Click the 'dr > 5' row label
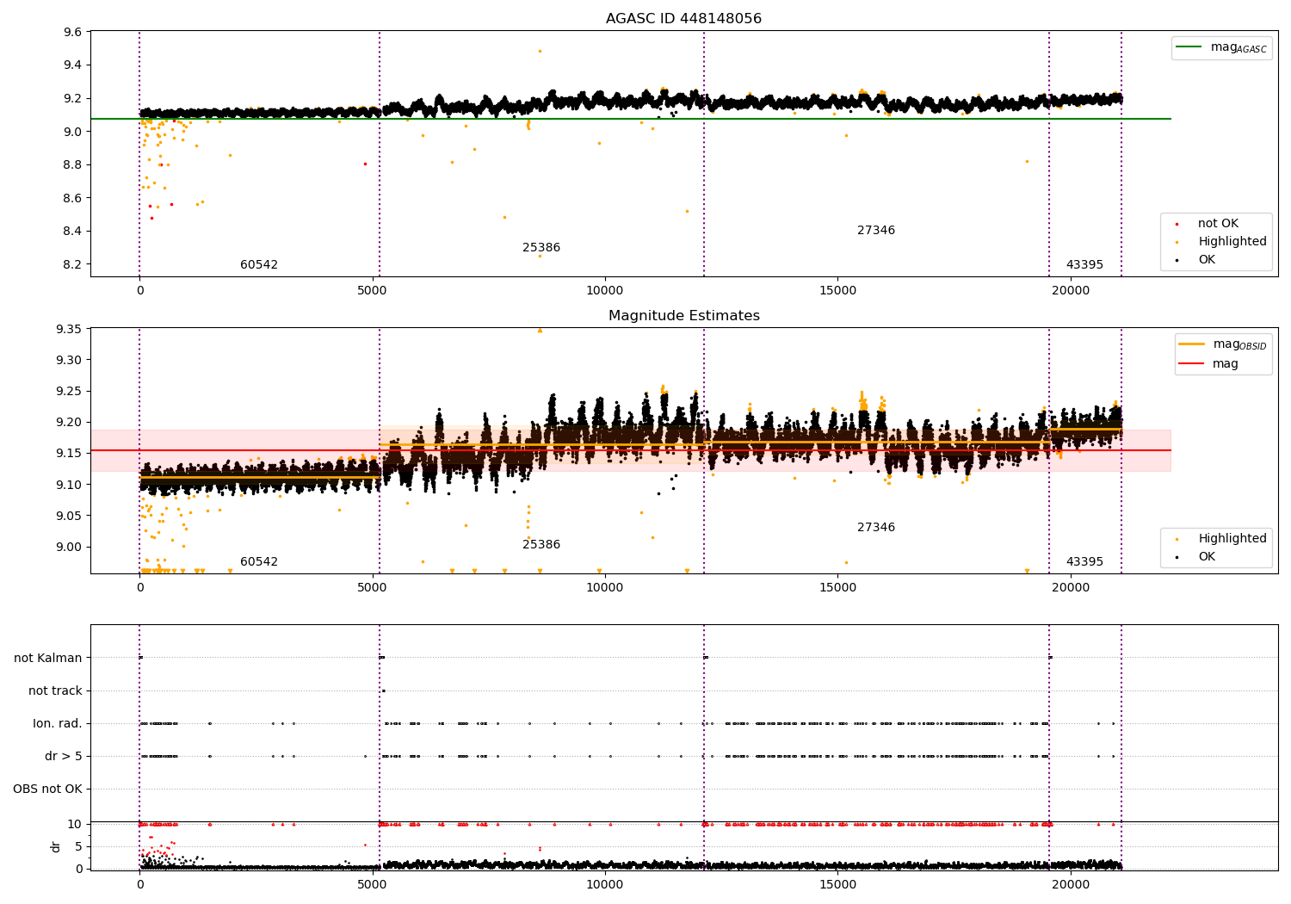Image resolution: width=1291 pixels, height=904 pixels. tap(64, 757)
